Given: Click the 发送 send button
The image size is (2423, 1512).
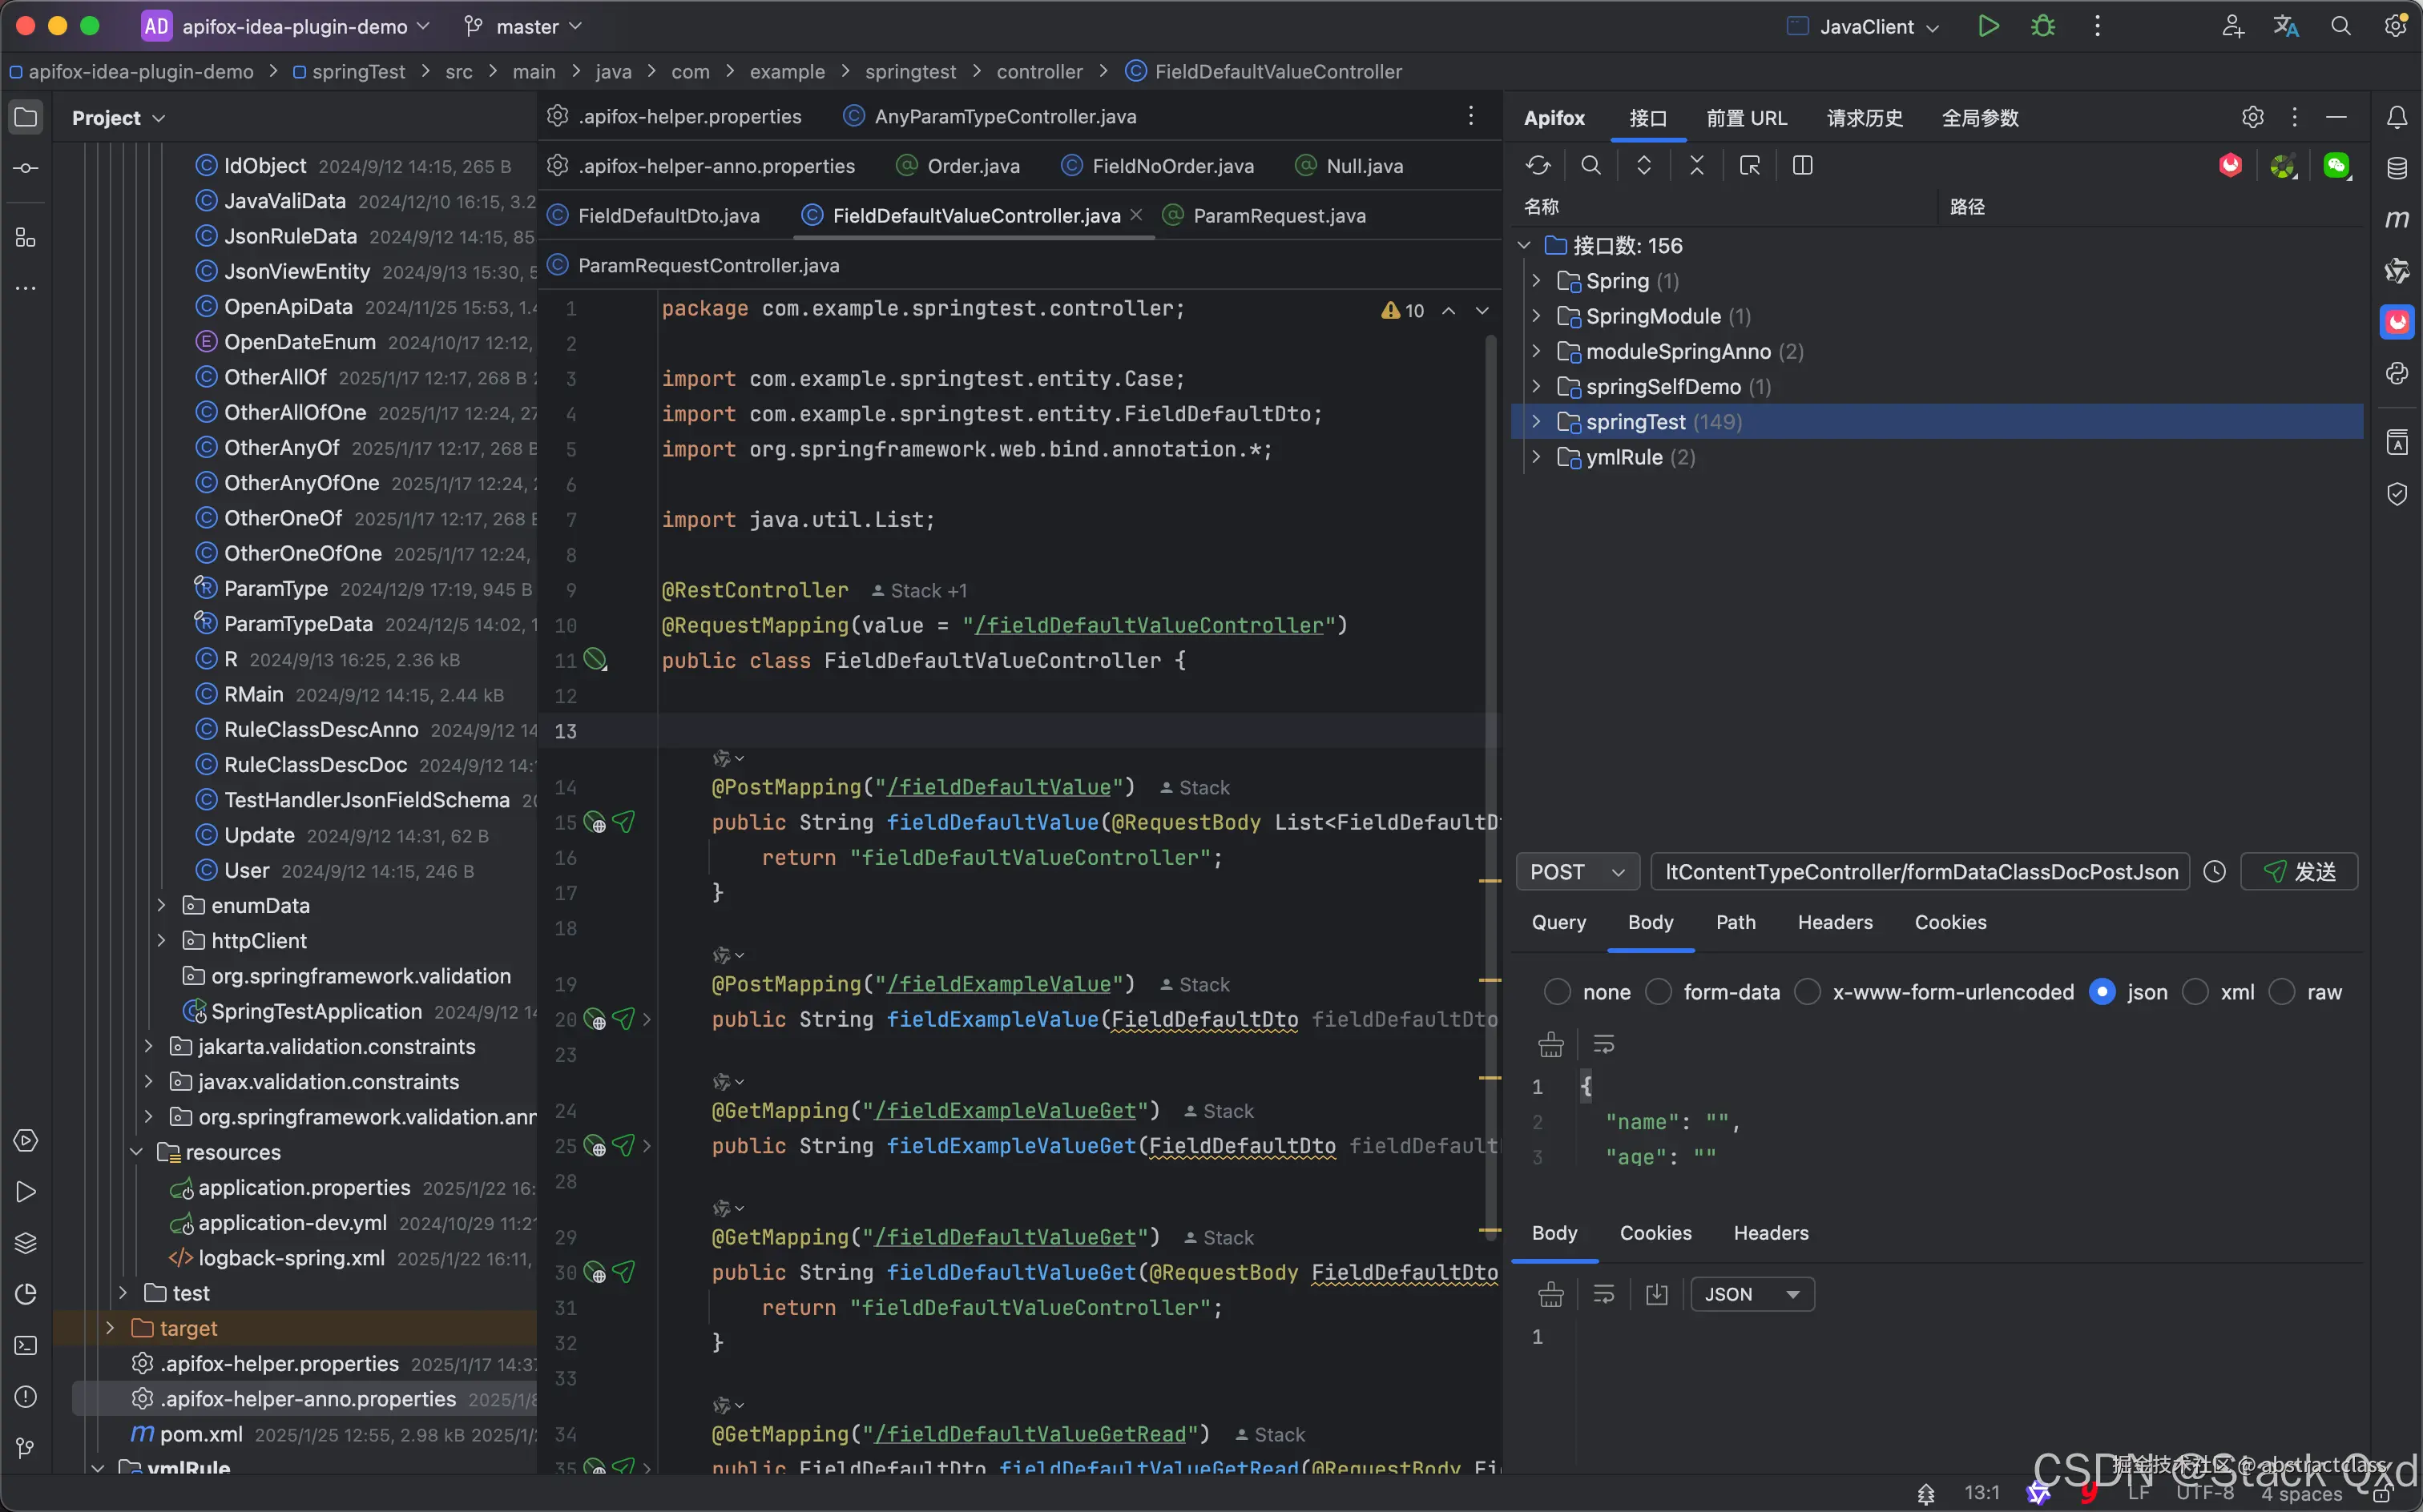Looking at the screenshot, I should [x=2299, y=872].
